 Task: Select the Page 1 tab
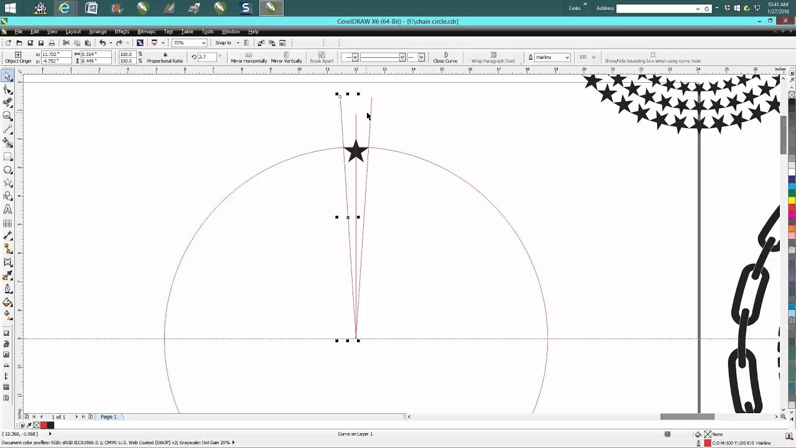[x=108, y=417]
